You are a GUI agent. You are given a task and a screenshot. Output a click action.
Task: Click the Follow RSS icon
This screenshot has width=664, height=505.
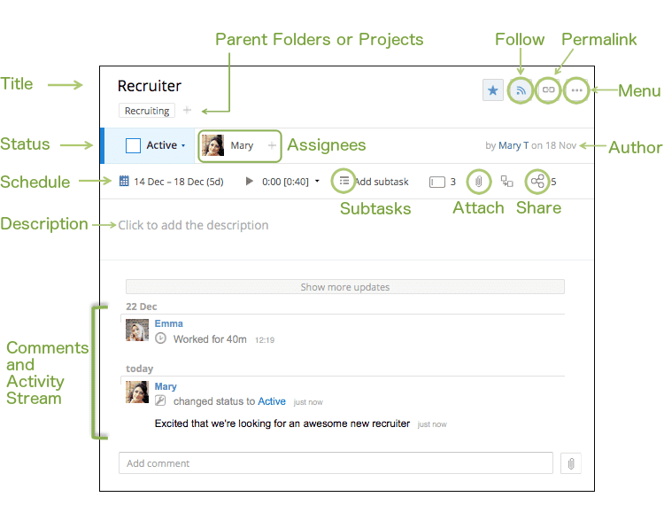click(521, 89)
